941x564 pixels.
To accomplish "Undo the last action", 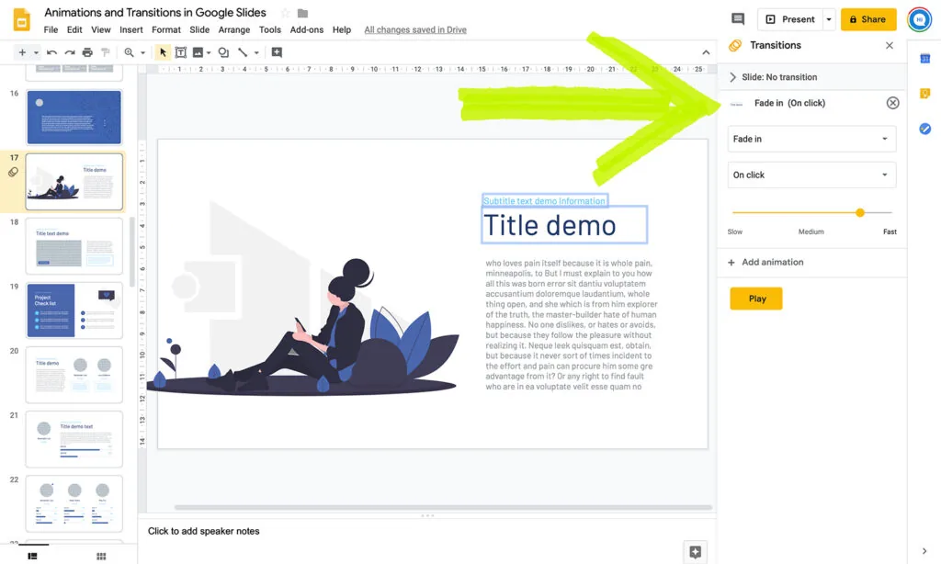I will point(51,52).
